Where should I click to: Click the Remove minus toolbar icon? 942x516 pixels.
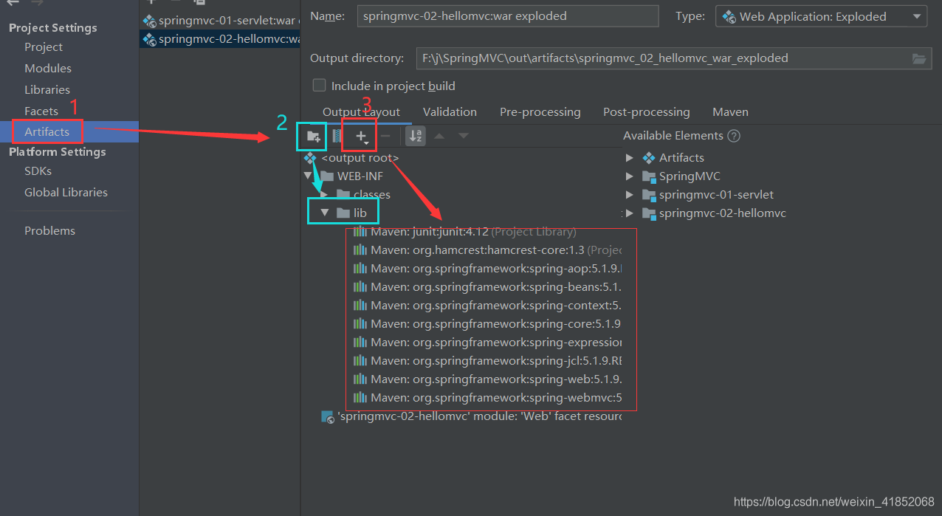[385, 136]
